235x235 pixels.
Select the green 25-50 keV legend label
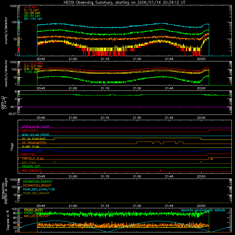32,16
